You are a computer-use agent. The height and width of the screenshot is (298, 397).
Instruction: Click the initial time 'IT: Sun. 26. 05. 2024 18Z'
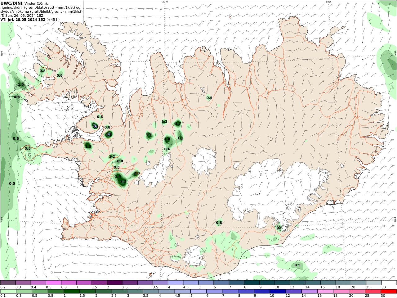click(22, 15)
